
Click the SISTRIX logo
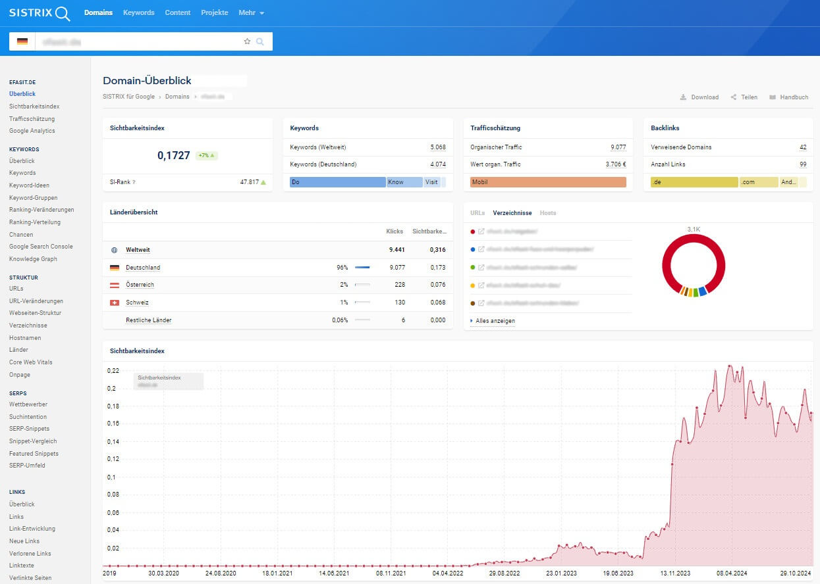tap(39, 13)
